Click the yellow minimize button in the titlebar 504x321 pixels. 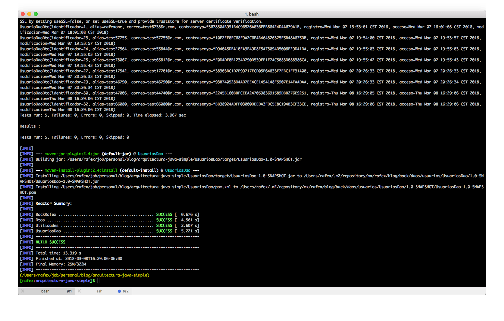29,14
